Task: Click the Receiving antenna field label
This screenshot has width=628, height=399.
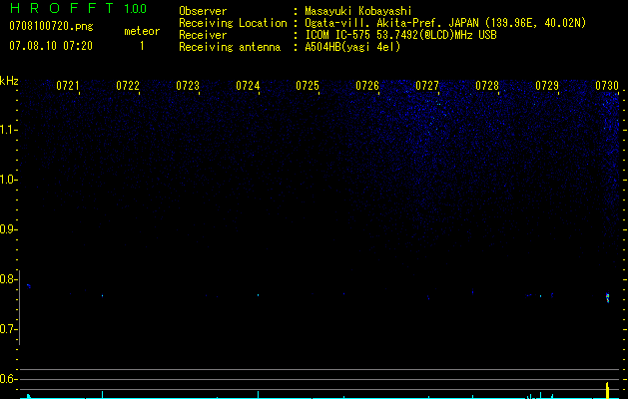Action: point(230,47)
